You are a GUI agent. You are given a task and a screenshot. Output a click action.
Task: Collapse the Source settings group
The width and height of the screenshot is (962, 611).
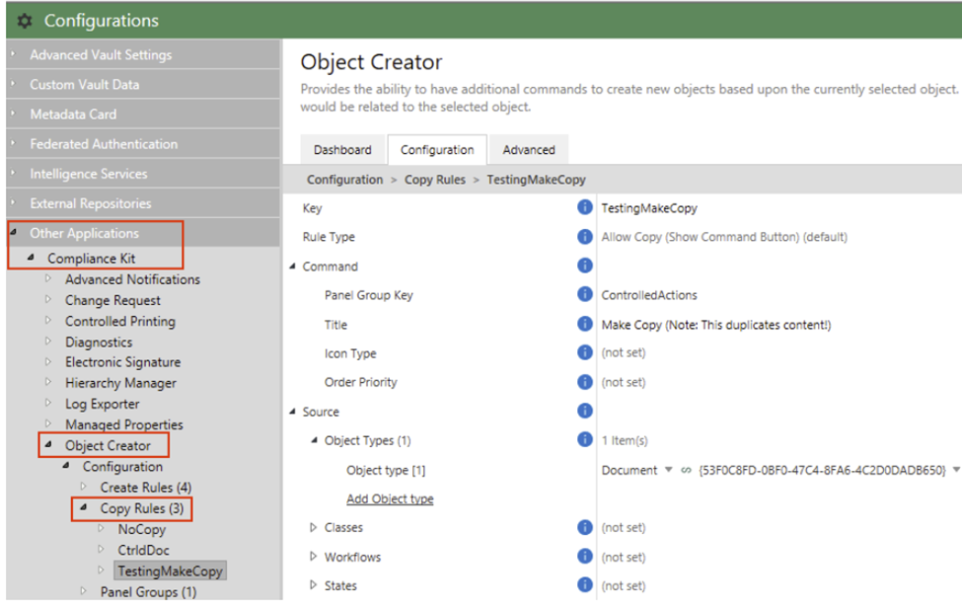293,412
